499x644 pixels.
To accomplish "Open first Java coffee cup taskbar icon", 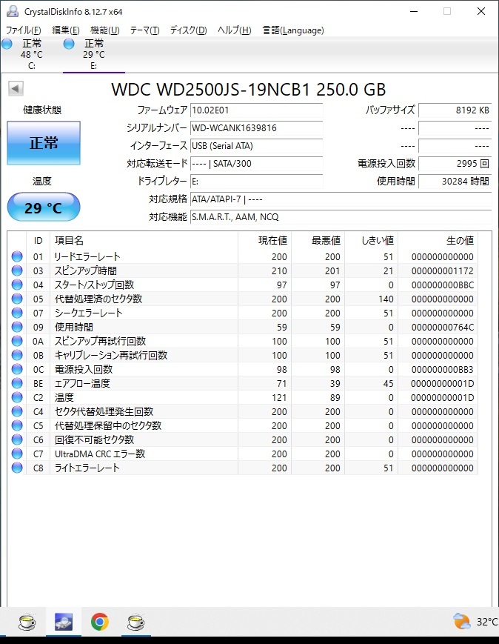I will [x=27, y=622].
